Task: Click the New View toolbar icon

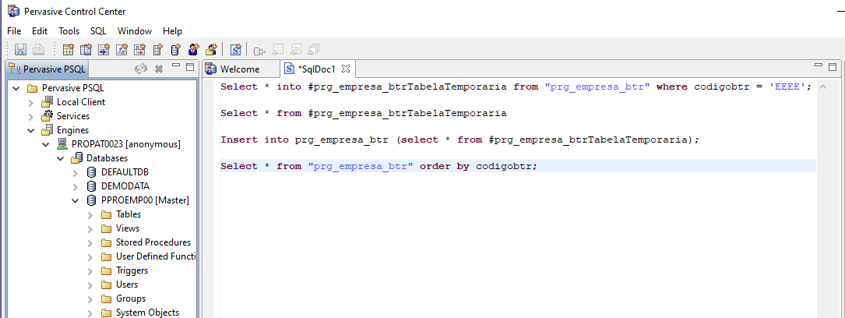Action: 86,50
